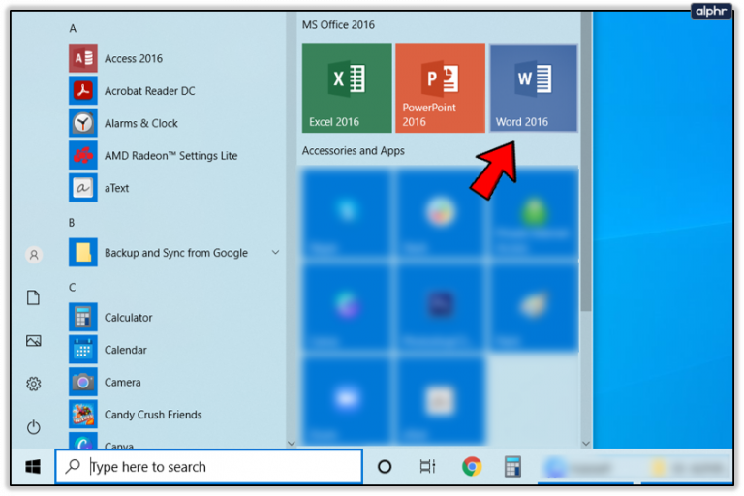Launch the aText app
Image resolution: width=744 pixels, height=496 pixels.
tap(175, 188)
